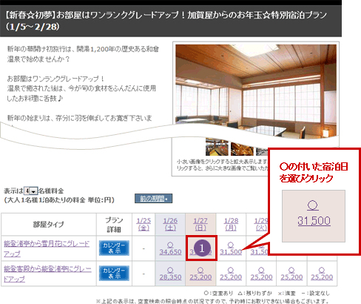Click the 前の期間 button
Screen dimensions: 361x304
[153, 199]
